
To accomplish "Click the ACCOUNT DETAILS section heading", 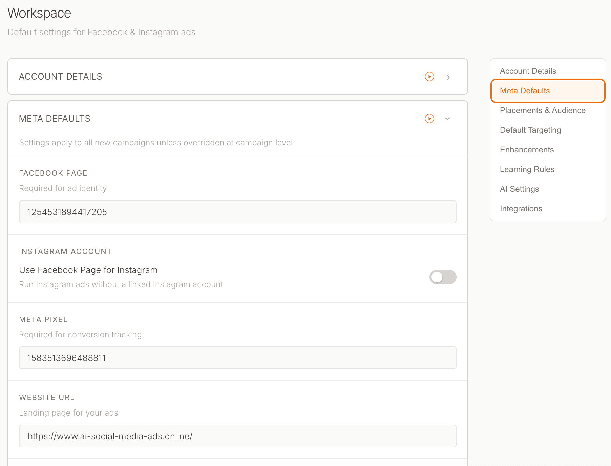I will 60,77.
